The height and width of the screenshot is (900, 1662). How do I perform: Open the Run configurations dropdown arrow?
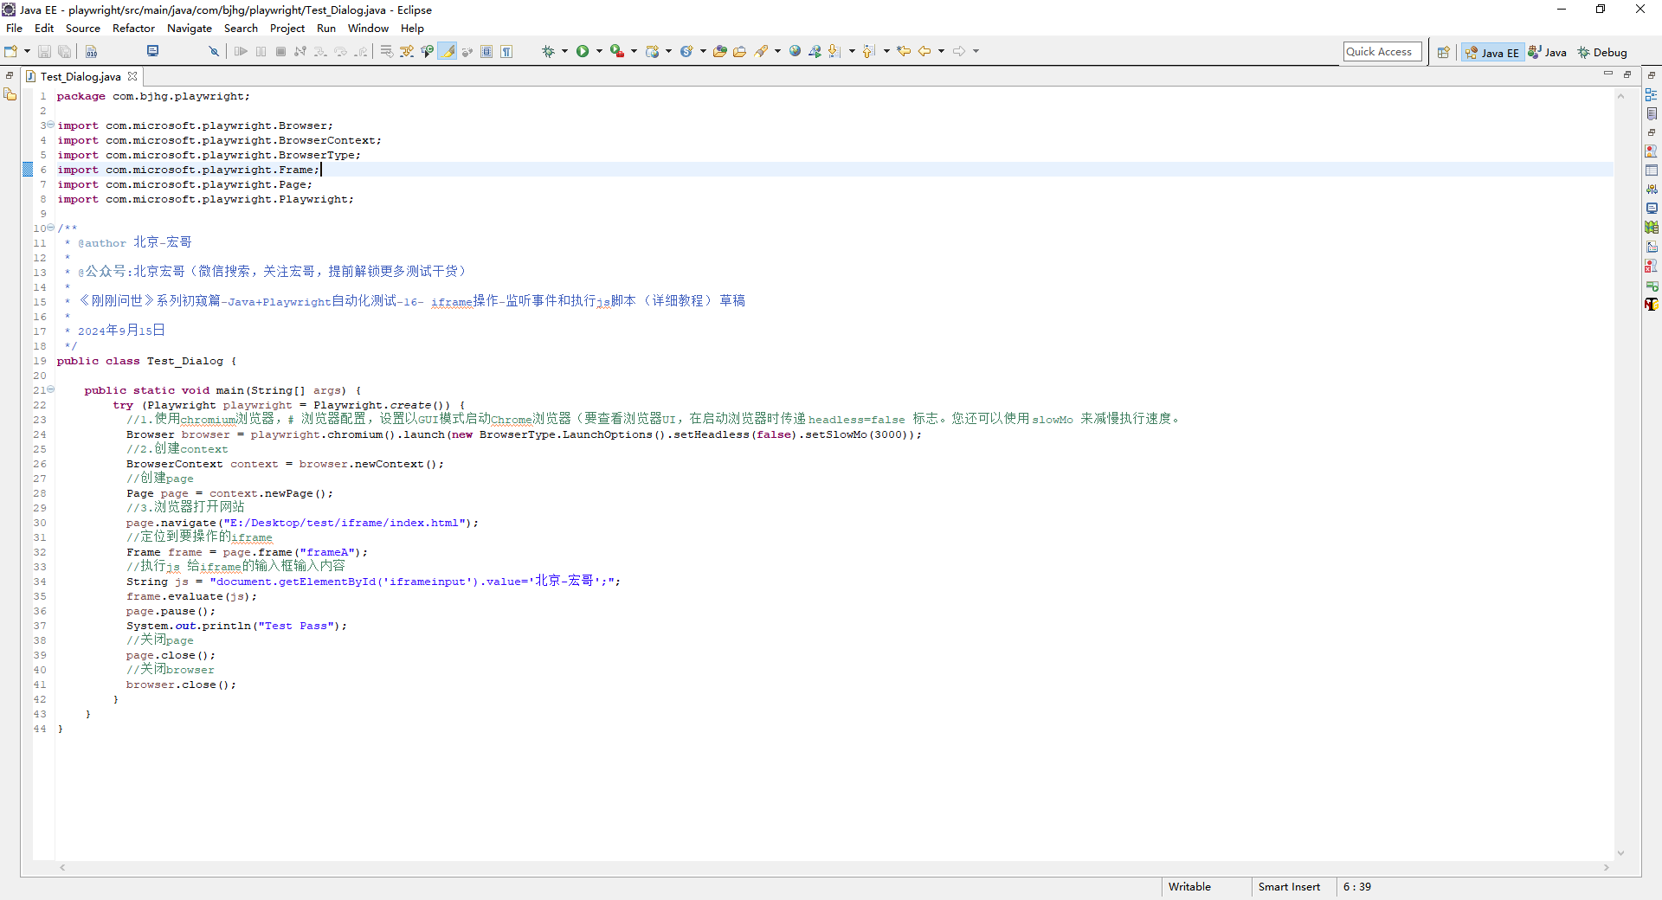click(599, 52)
